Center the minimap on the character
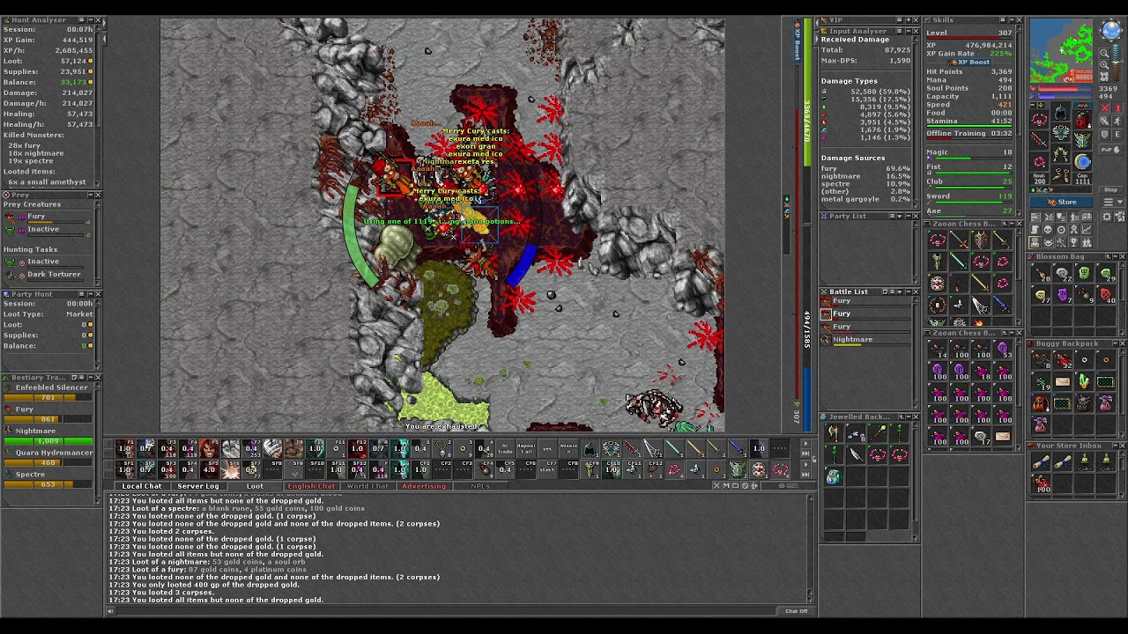Image resolution: width=1128 pixels, height=634 pixels. pos(1104,76)
